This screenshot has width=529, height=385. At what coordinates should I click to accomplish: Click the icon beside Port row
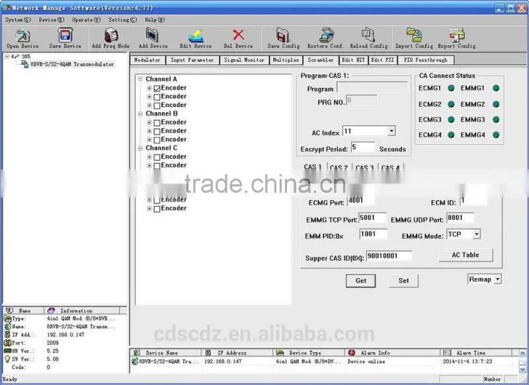7,343
